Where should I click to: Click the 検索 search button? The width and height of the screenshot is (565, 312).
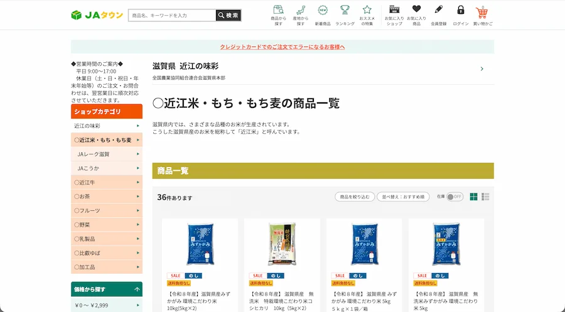coord(229,15)
